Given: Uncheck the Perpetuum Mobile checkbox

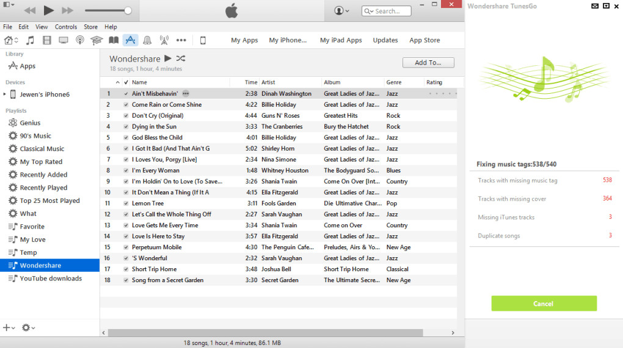Looking at the screenshot, I should pos(126,247).
